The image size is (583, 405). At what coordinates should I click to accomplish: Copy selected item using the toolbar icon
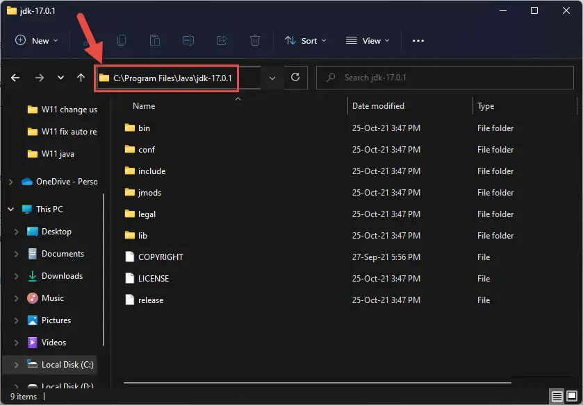122,40
